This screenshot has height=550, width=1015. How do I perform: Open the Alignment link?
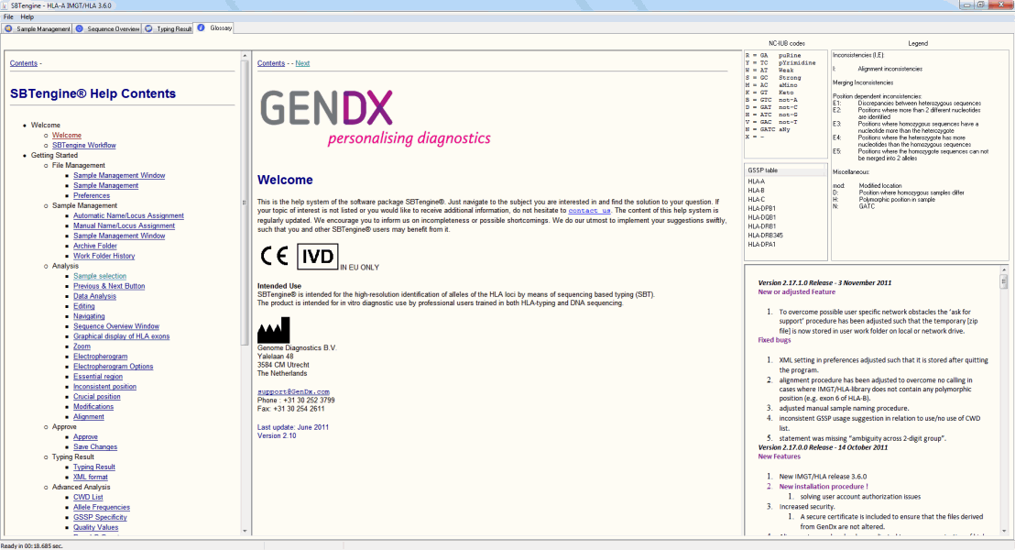coord(89,416)
